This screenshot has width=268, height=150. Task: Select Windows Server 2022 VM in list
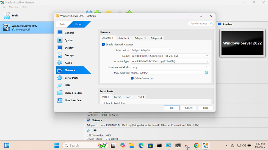click(27, 28)
